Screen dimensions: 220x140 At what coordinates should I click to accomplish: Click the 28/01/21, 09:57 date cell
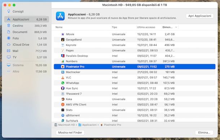coord(147,77)
